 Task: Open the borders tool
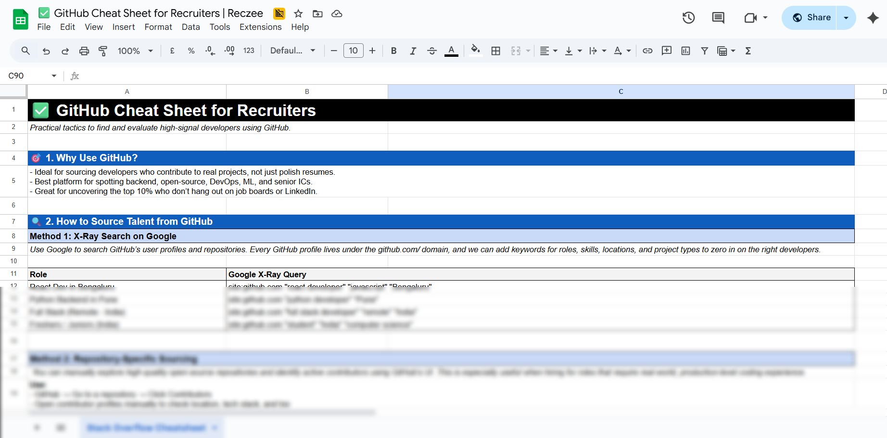coord(496,51)
